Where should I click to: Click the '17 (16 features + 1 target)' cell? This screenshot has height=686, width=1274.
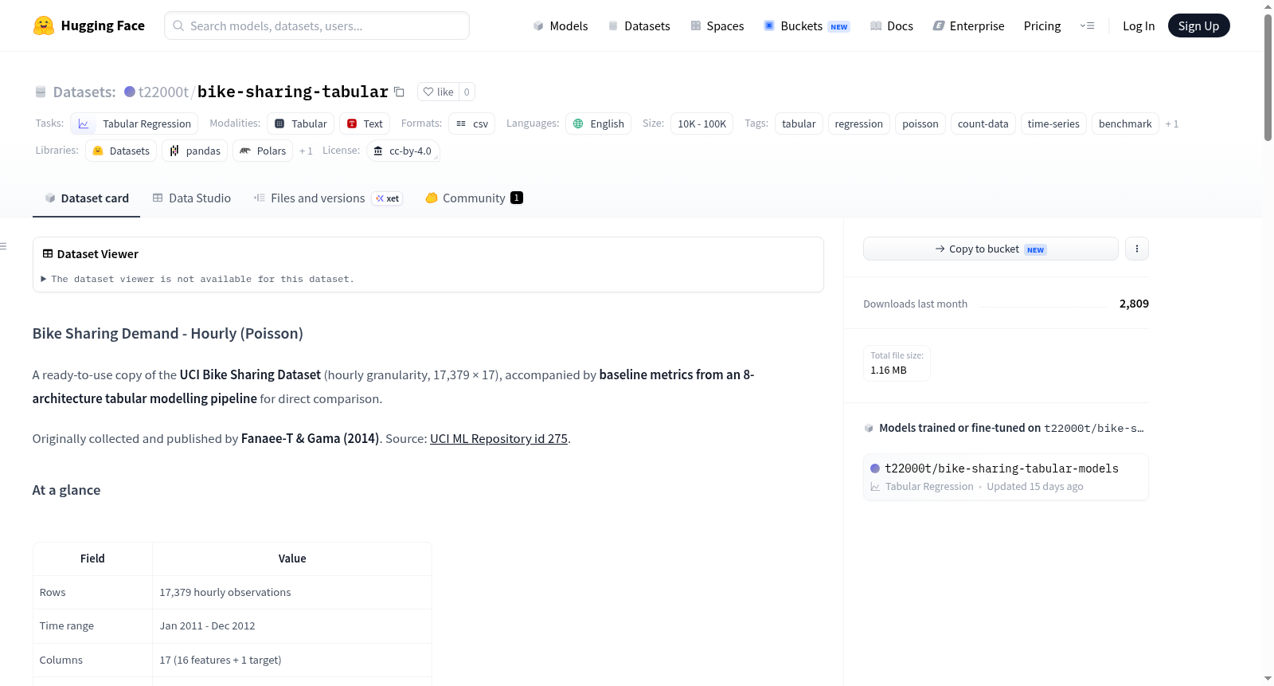point(292,661)
